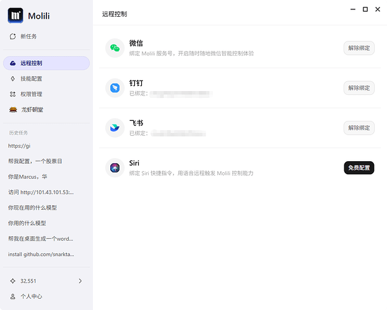Open history task '你是Marcus，华'
The image size is (387, 310).
pyautogui.click(x=28, y=177)
